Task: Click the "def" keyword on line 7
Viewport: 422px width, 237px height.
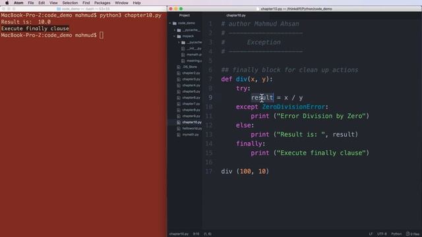Action: coord(227,79)
